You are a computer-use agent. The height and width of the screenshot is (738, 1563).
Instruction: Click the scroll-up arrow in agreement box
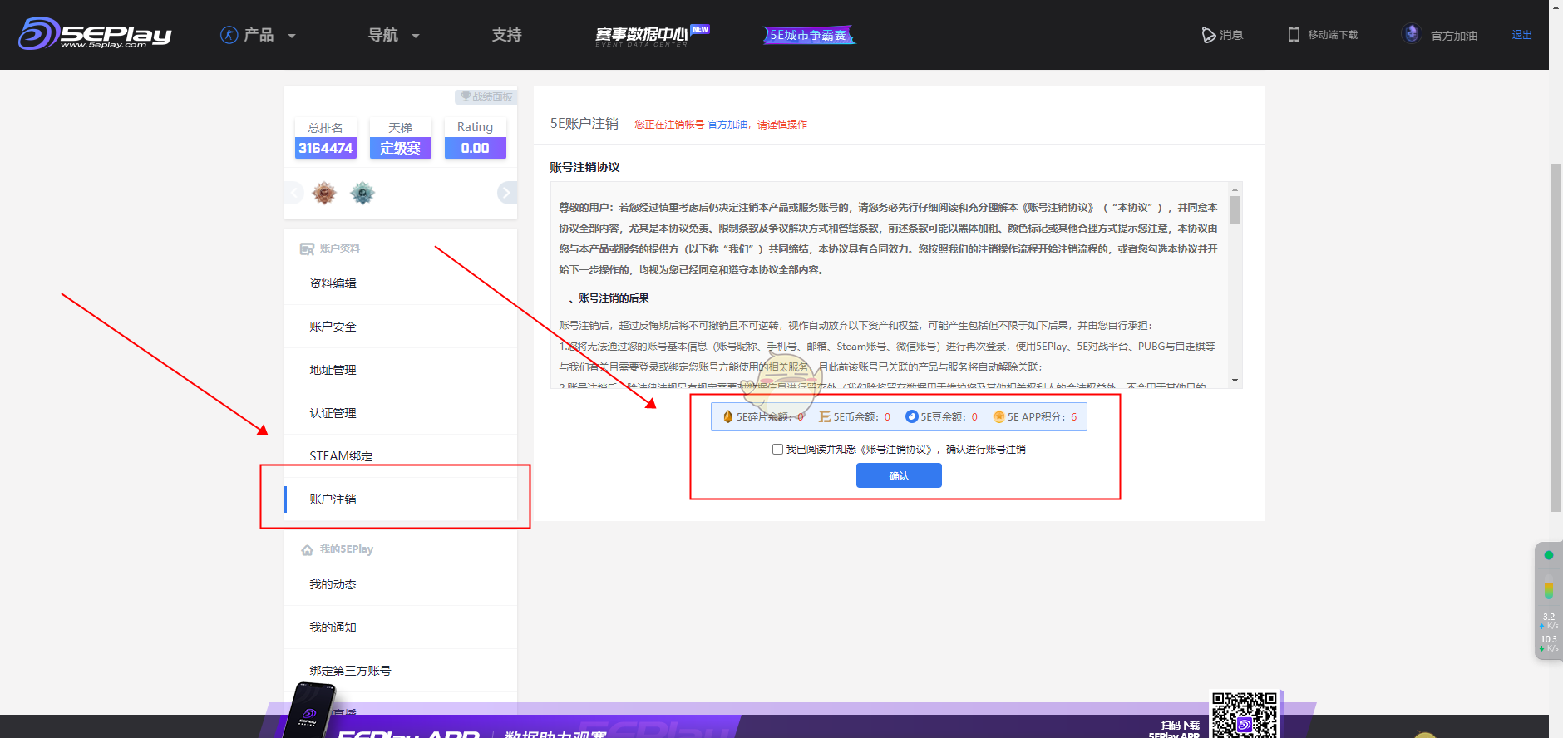click(1235, 189)
